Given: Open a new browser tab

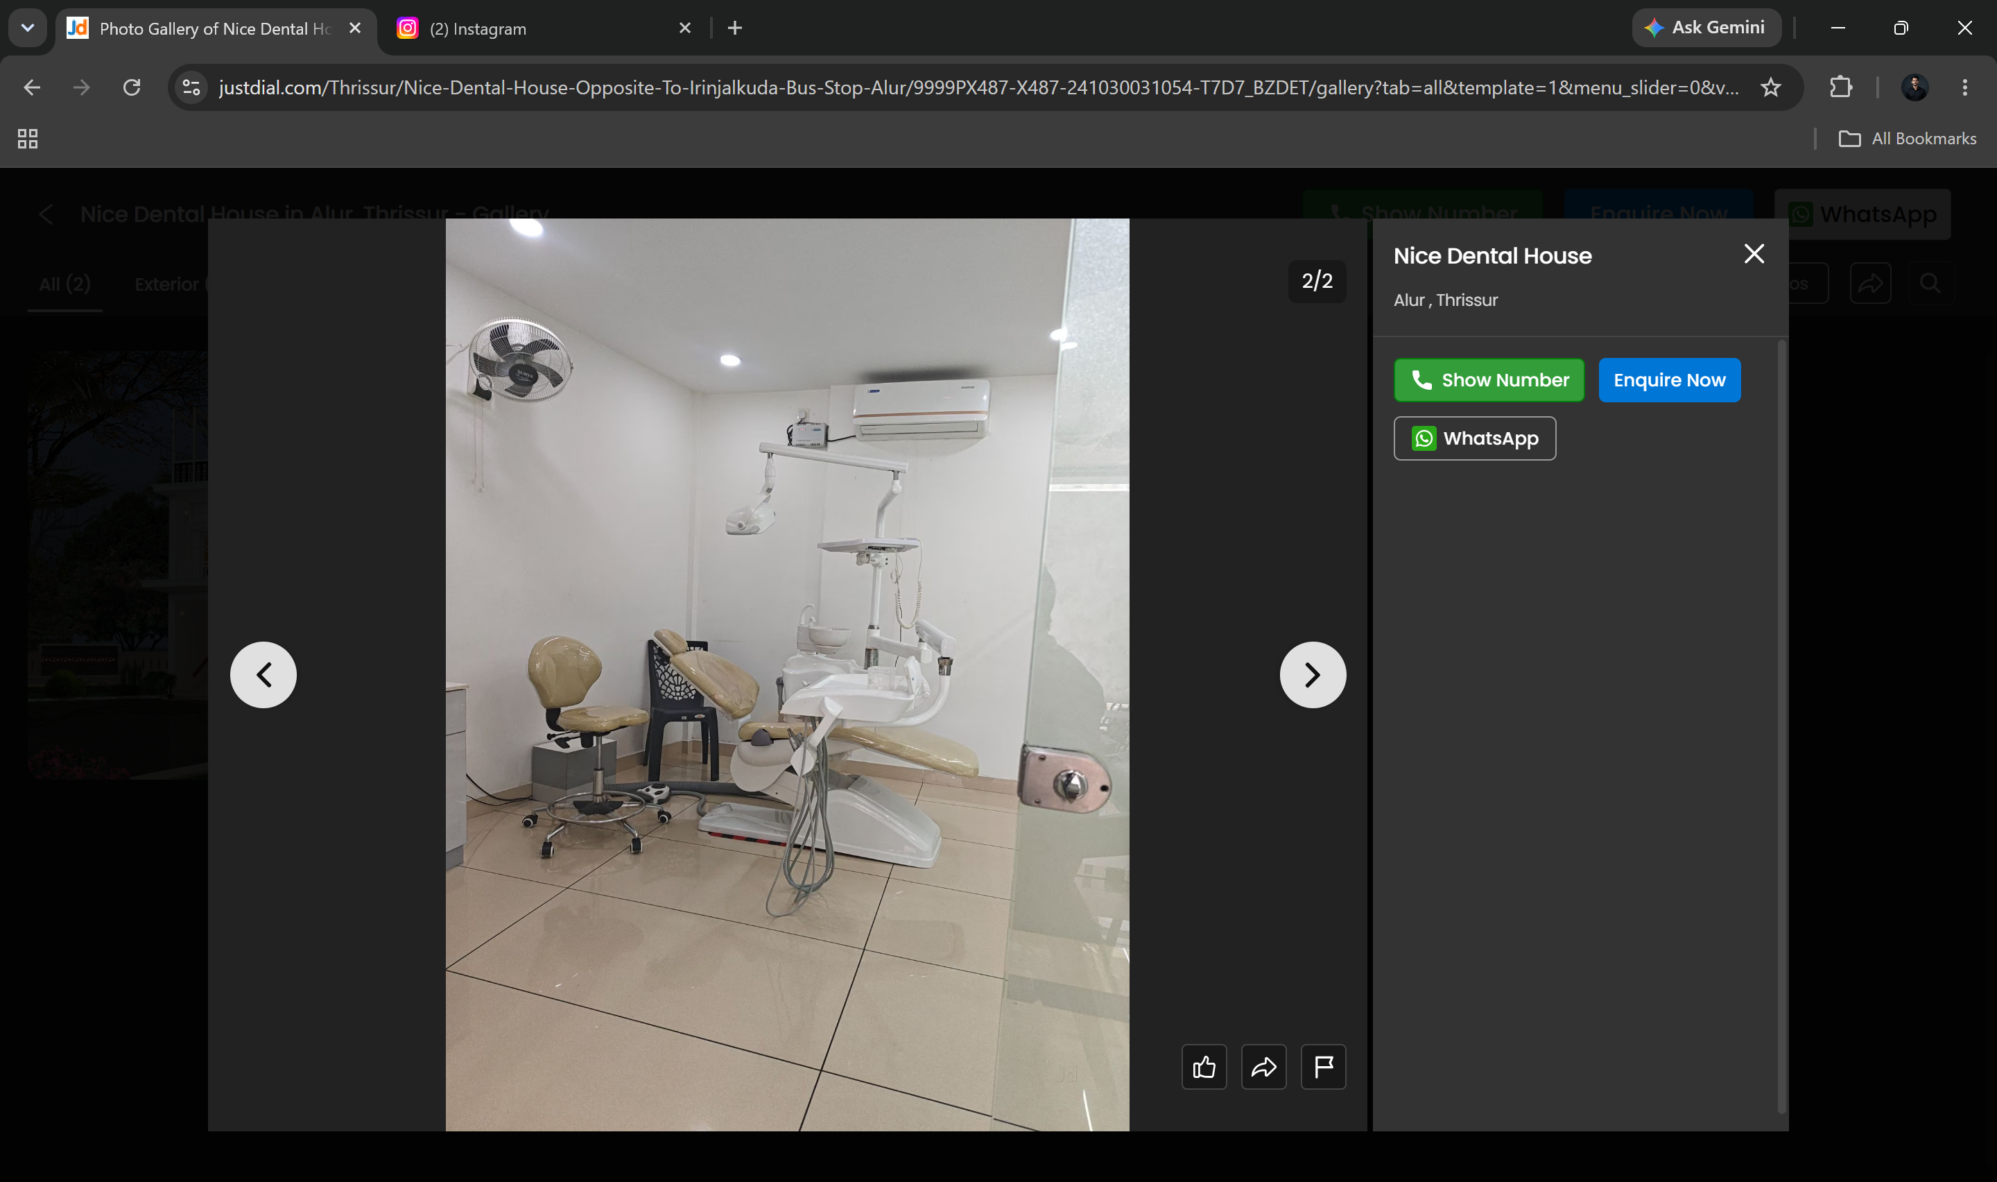Looking at the screenshot, I should click(x=734, y=28).
